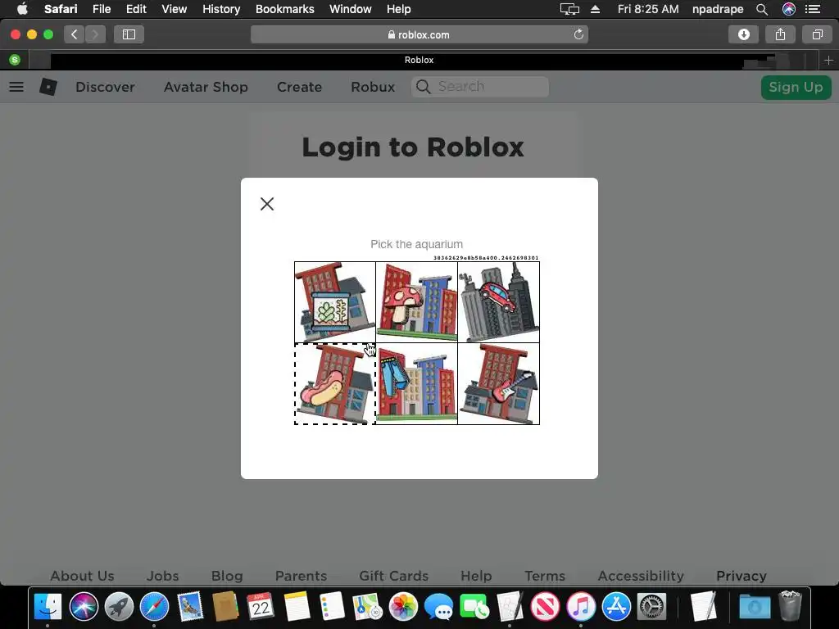This screenshot has width=839, height=629.
Task: Open the Parents footer link
Action: [x=301, y=576]
